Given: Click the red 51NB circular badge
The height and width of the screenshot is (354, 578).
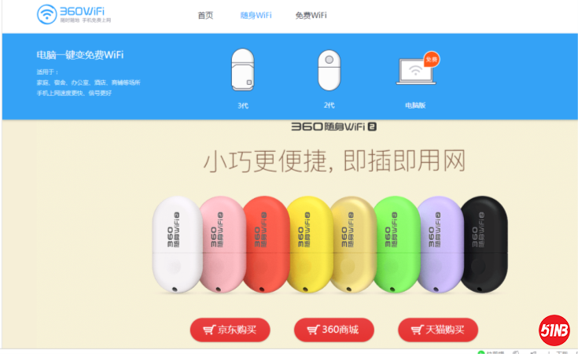Looking at the screenshot, I should [554, 330].
